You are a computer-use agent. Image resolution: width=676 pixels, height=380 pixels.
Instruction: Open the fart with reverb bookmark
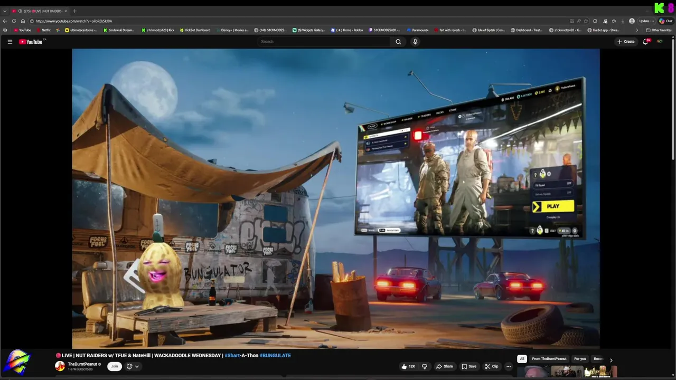(450, 30)
